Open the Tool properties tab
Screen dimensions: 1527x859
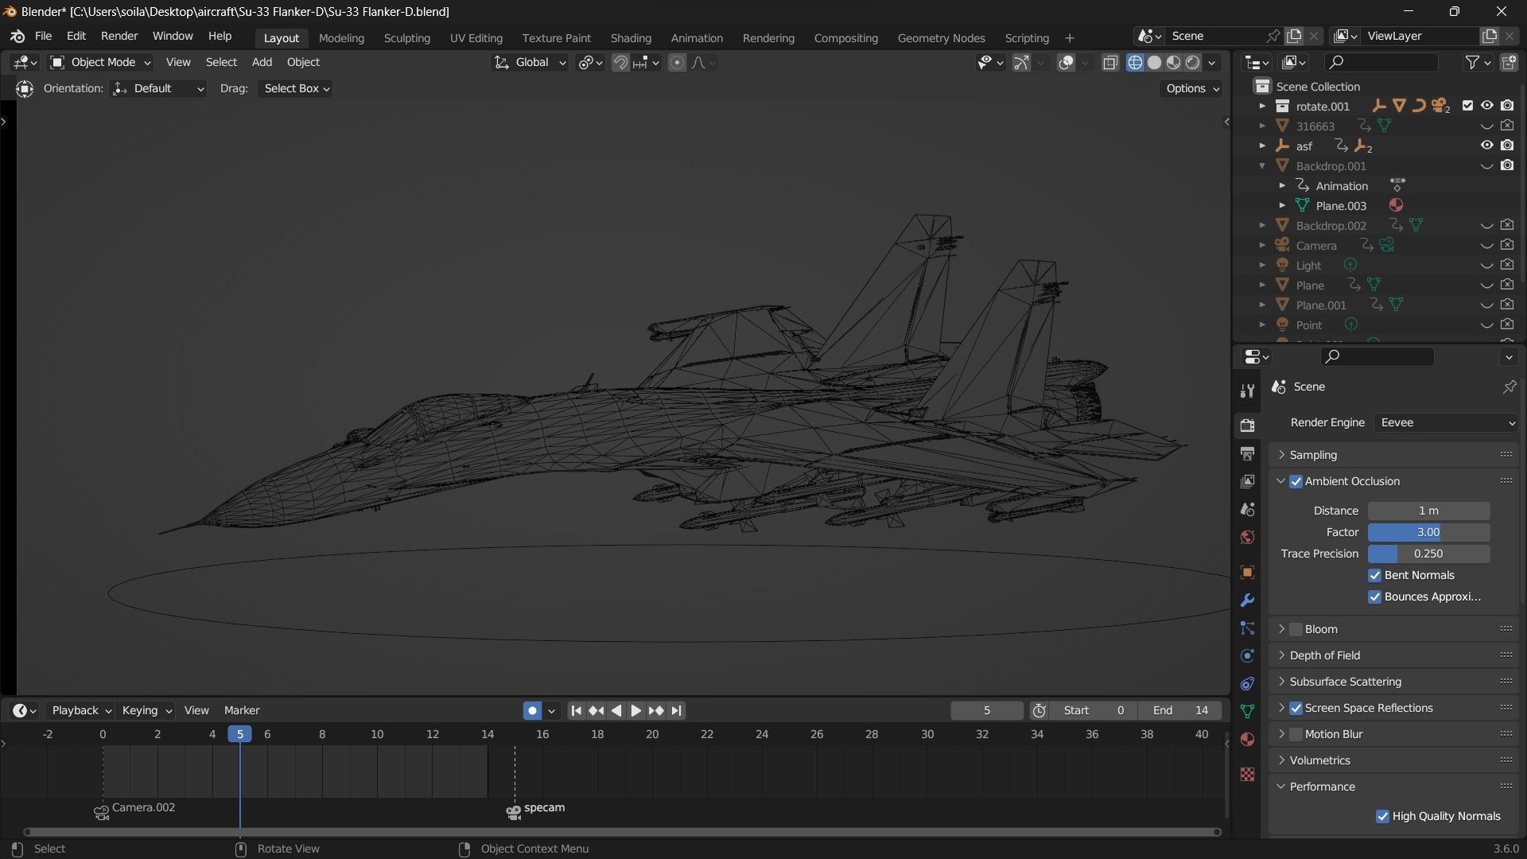[1247, 391]
